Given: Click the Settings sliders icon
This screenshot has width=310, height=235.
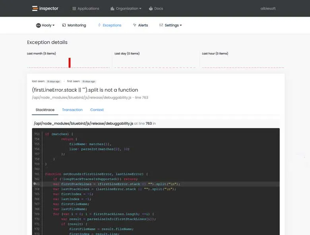Looking at the screenshot, I should point(161,25).
